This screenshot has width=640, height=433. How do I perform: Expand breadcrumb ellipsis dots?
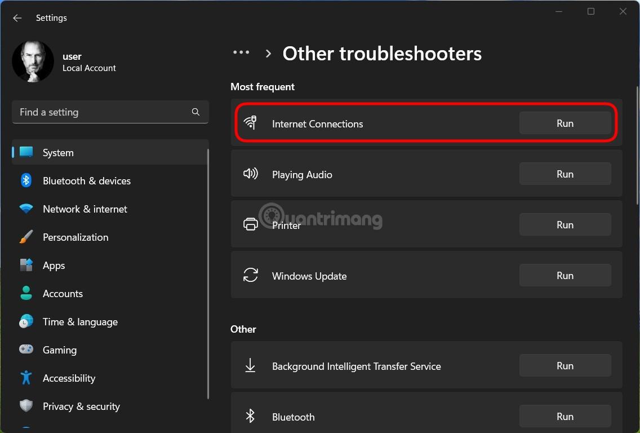[241, 52]
